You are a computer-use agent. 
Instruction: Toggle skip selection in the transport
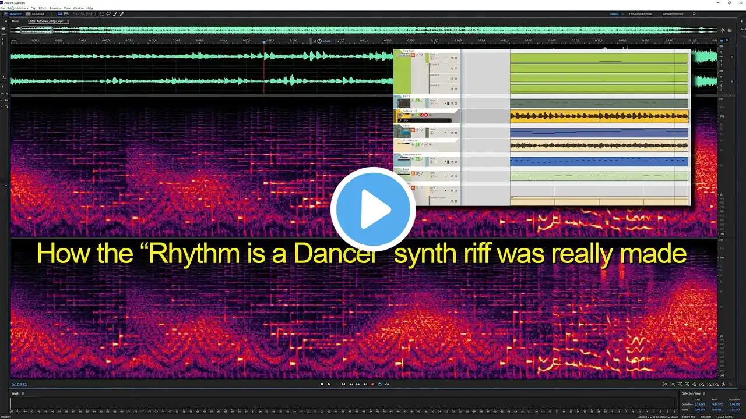(387, 384)
